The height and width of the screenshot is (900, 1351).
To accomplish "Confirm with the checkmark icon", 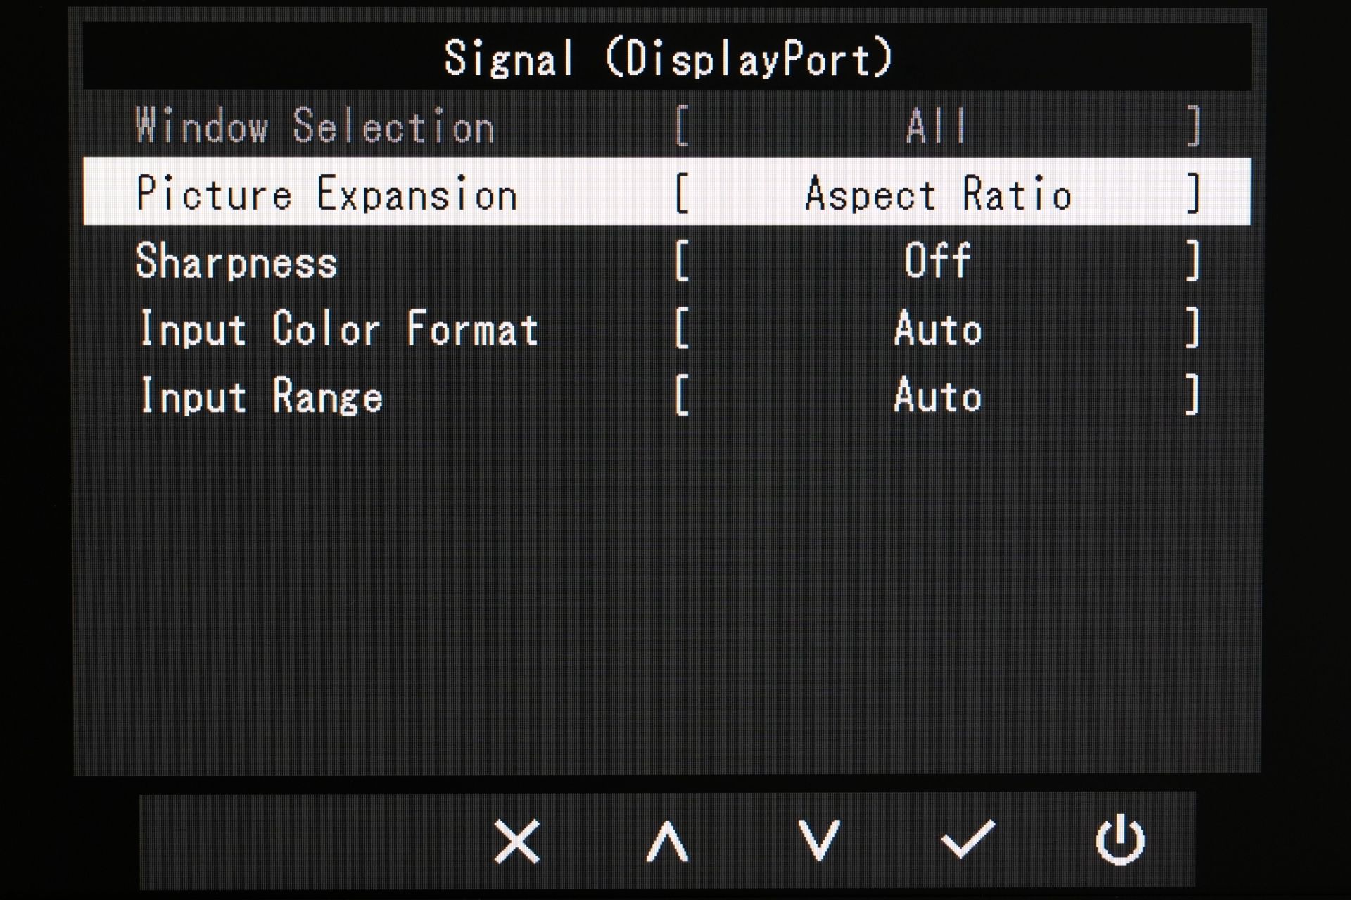I will click(x=968, y=839).
